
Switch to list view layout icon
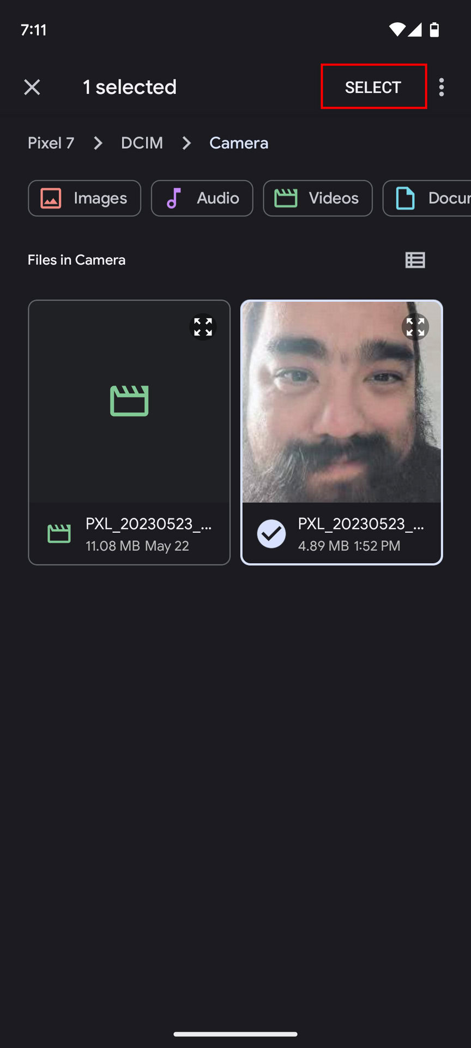415,260
